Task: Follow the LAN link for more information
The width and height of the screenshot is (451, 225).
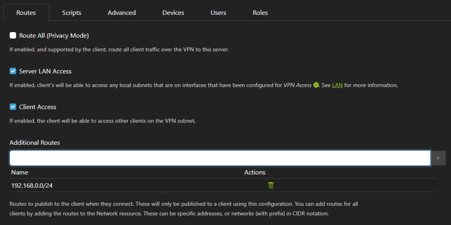Action: coord(337,85)
